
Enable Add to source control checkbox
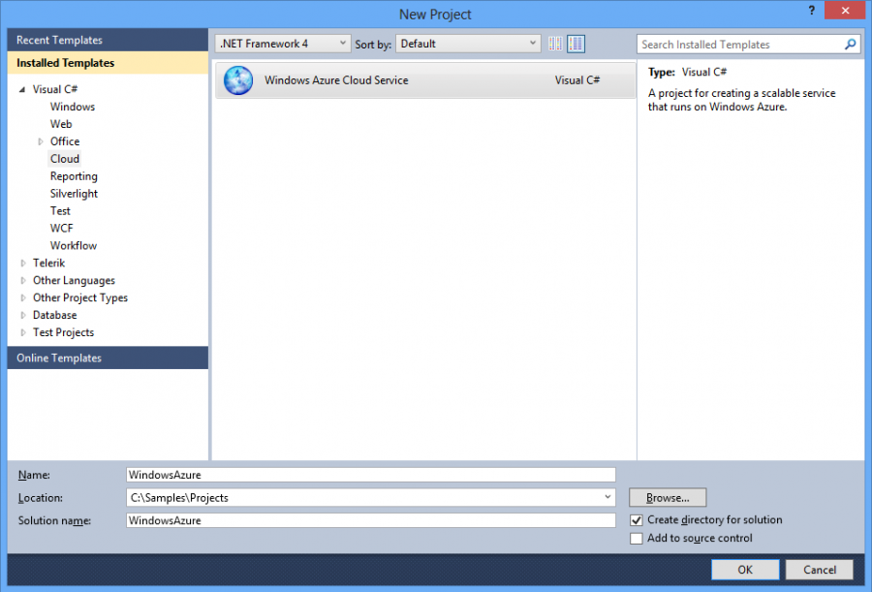tap(637, 538)
